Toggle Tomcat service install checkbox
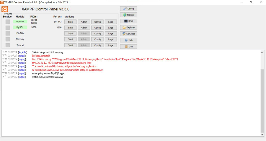 pos(8,45)
